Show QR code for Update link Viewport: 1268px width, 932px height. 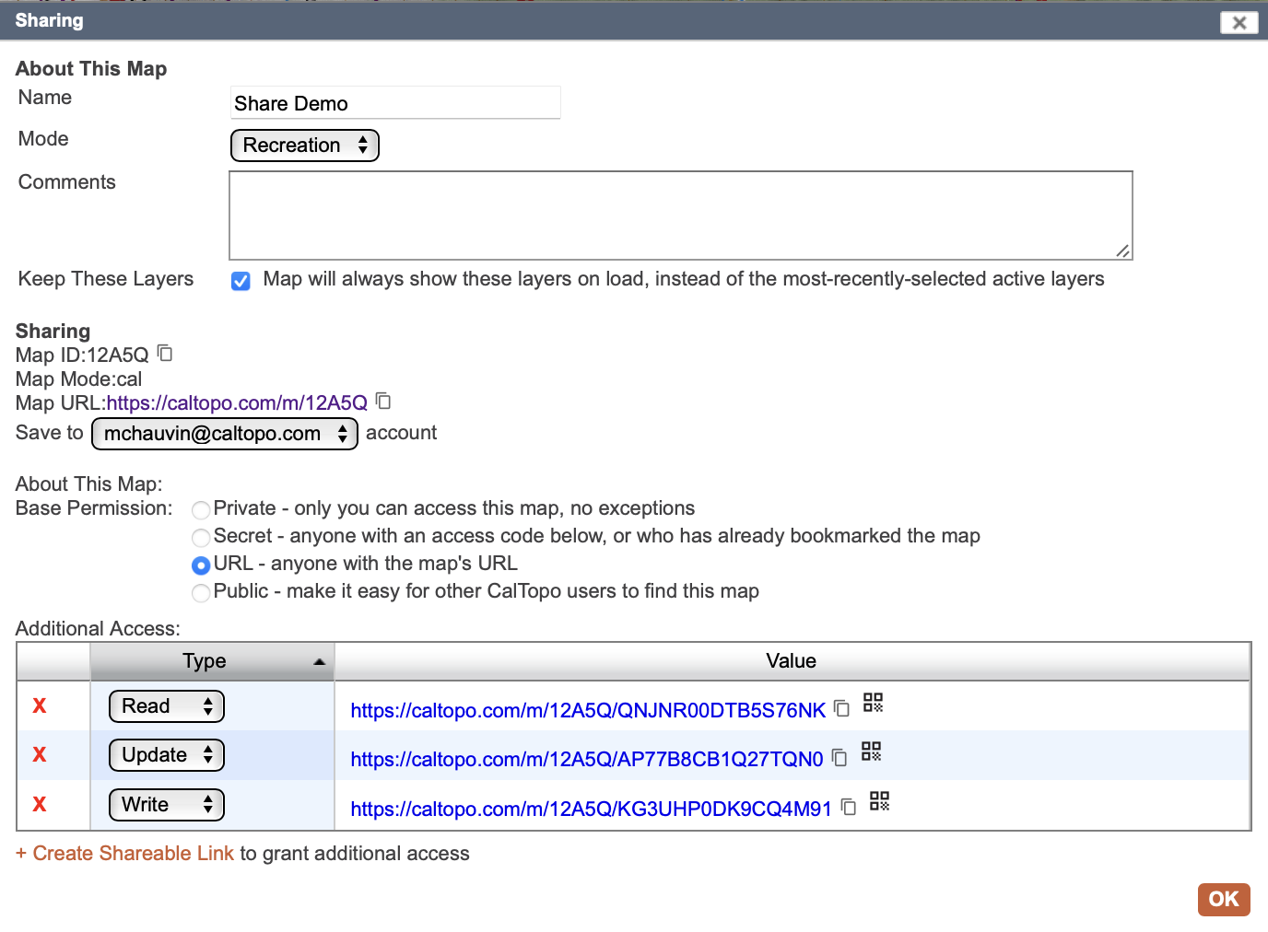pyautogui.click(x=871, y=751)
